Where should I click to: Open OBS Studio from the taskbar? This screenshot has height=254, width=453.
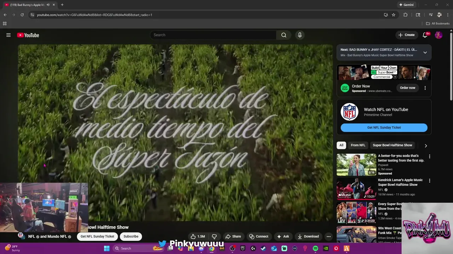pyautogui.click(x=233, y=248)
